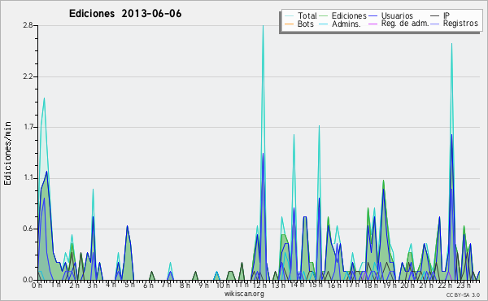Click the '19 h' x-axis label
The width and height of the screenshot is (488, 301).
(x=389, y=285)
